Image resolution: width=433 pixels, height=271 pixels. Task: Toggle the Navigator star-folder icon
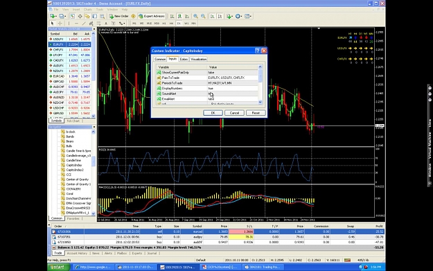[87, 17]
